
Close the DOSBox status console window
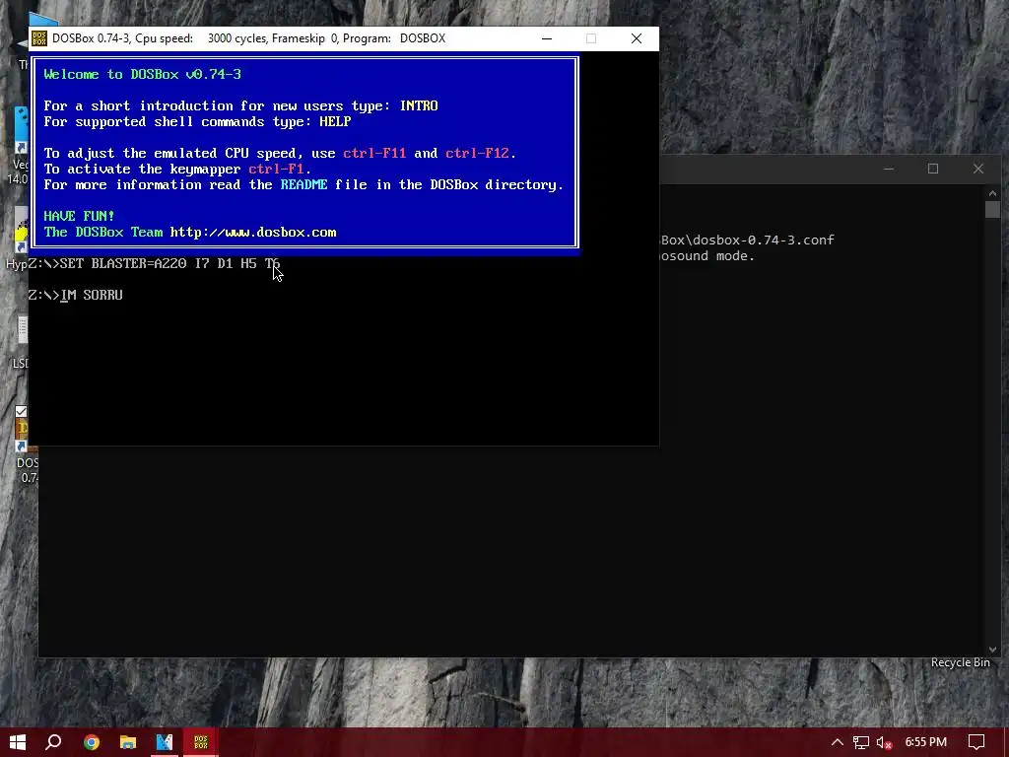978,169
